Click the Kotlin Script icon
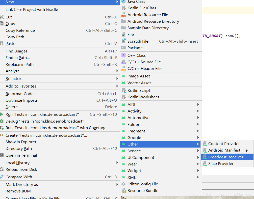Viewport: 254px width, 199px height. click(124, 91)
